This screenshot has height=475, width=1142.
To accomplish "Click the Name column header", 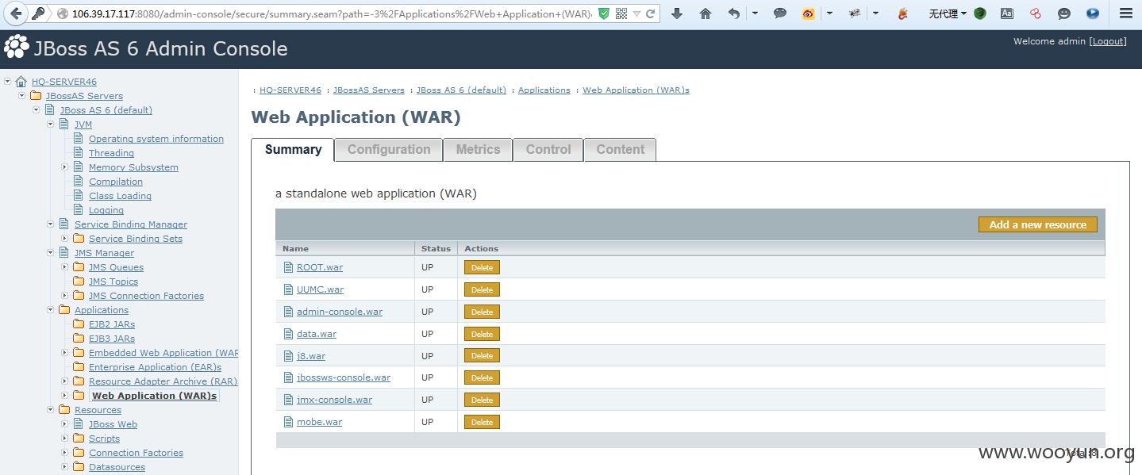I will 345,248.
